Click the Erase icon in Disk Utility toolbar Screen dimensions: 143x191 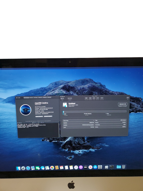click(x=94, y=98)
